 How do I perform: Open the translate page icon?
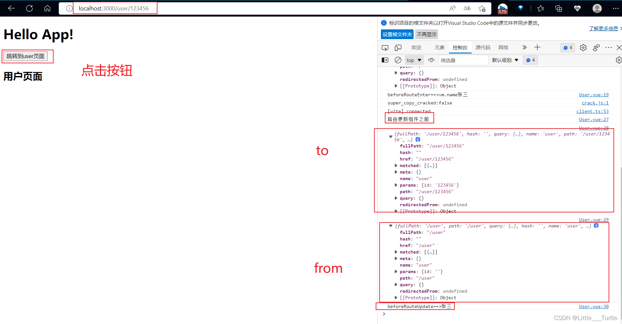coord(467,8)
